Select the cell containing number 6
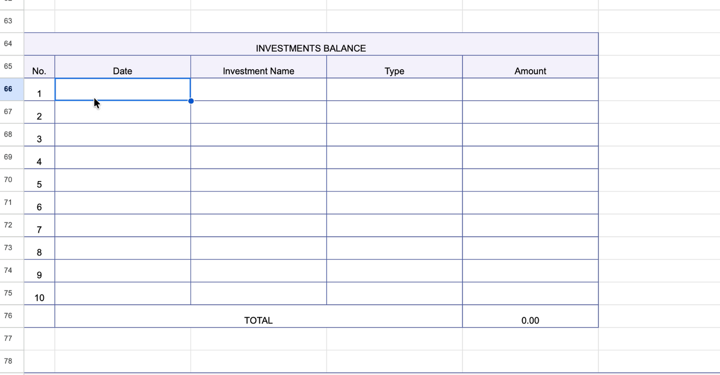This screenshot has width=720, height=375. [39, 203]
